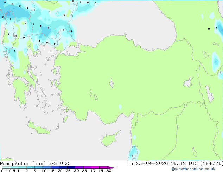Click the "Th 23-04-2026 09..12 UTC" timestamp
223x172 pixels.
163,164
